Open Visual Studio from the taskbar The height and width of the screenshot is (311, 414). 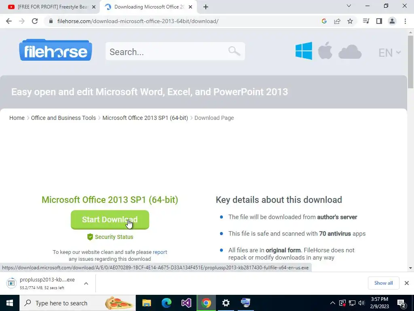click(186, 303)
